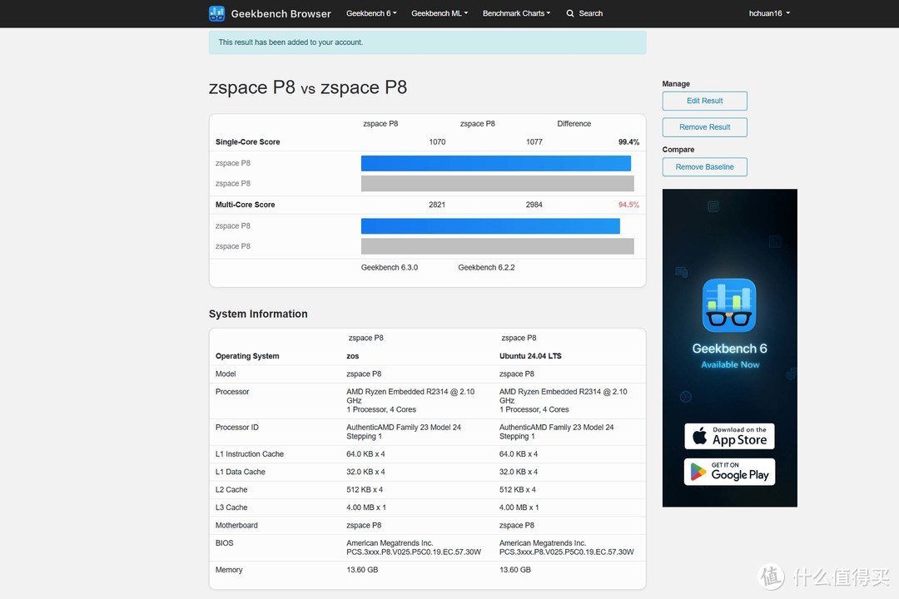
Task: Click the search magnifier icon
Action: tap(570, 13)
